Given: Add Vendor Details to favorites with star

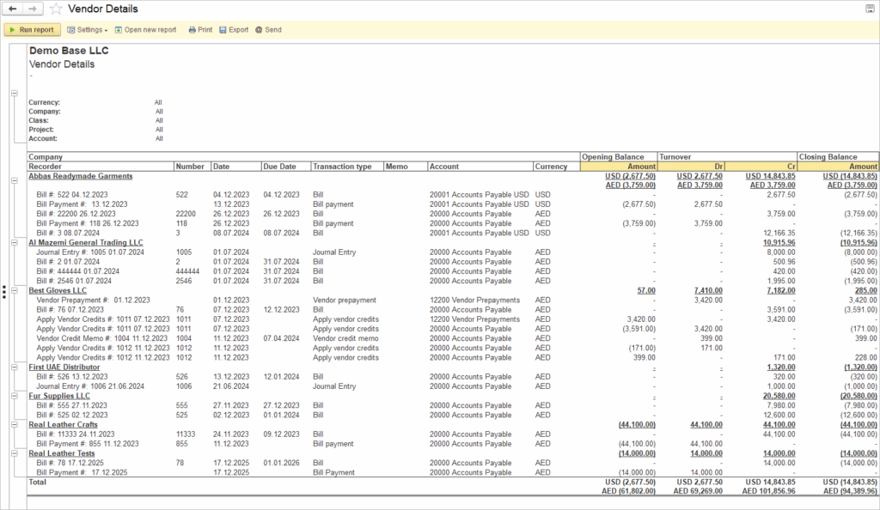Looking at the screenshot, I should coord(56,9).
